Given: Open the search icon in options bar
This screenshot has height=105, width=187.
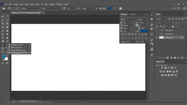Looking at the screenshot, I should [174, 8].
